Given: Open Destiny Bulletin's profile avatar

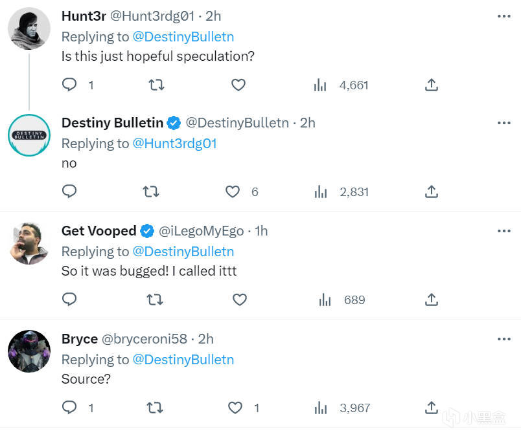Looking at the screenshot, I should 29,135.
